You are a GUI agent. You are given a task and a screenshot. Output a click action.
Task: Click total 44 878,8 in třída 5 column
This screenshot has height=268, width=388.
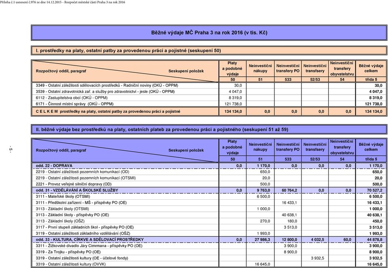click(x=375, y=240)
